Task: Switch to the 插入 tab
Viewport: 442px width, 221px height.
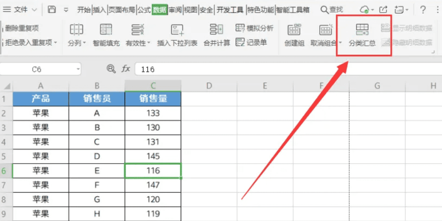Action: click(x=99, y=10)
